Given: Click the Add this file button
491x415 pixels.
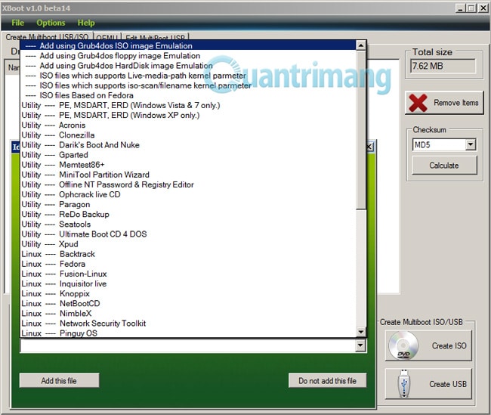Looking at the screenshot, I should [x=59, y=380].
